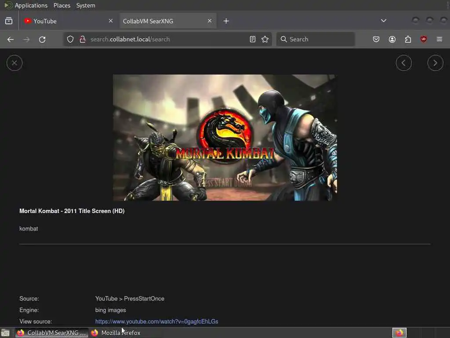Toggle Reader View icon in address bar
Viewport: 450px width, 338px height.
pyautogui.click(x=253, y=39)
